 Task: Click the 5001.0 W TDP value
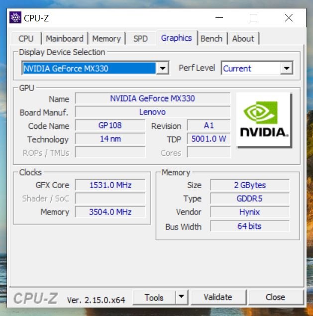pyautogui.click(x=209, y=139)
